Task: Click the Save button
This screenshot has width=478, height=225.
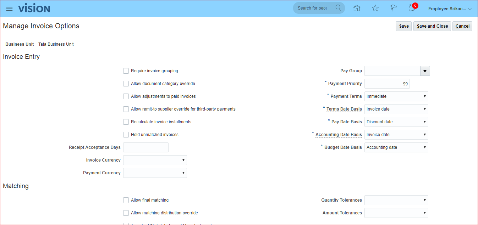Action: (404, 26)
